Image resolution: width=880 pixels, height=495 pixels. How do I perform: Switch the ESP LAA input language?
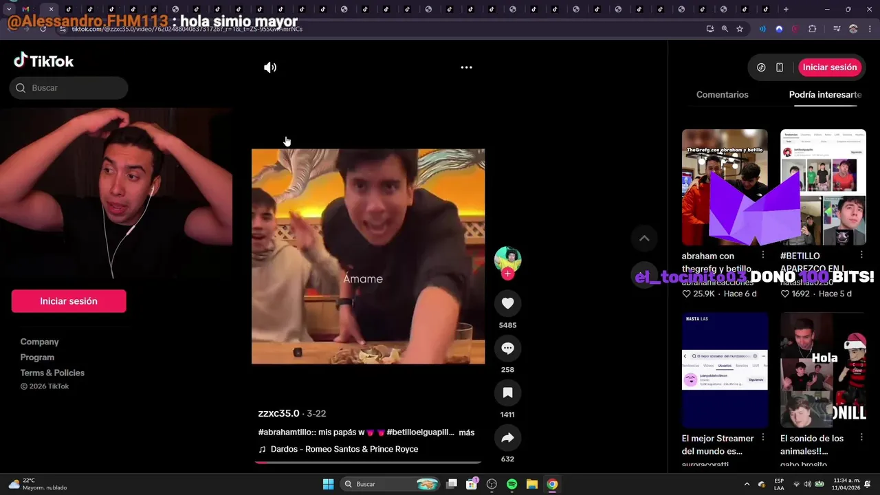click(x=779, y=484)
